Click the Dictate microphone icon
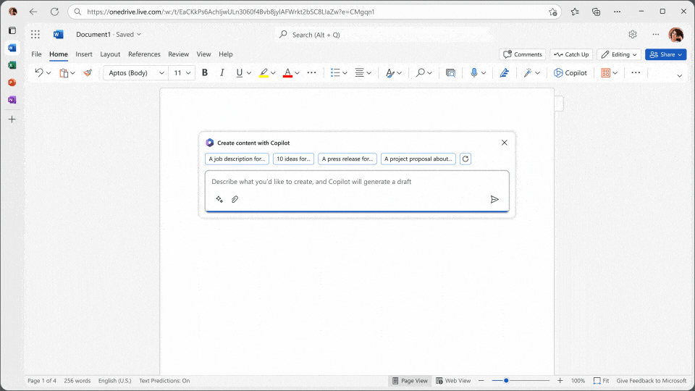 tap(474, 72)
